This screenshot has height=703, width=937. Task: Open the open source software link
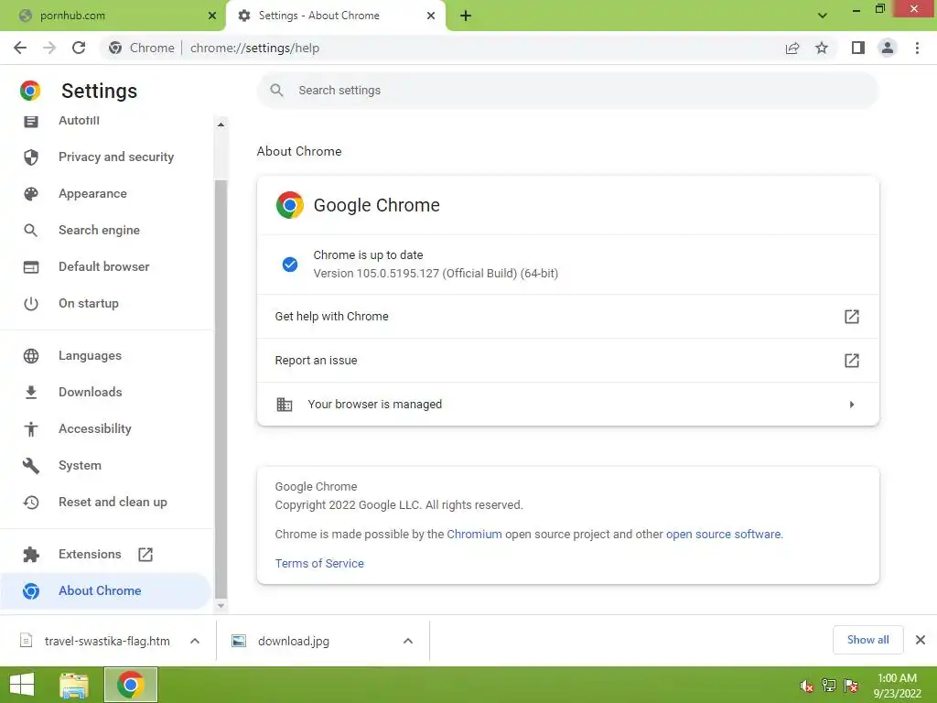tap(724, 534)
